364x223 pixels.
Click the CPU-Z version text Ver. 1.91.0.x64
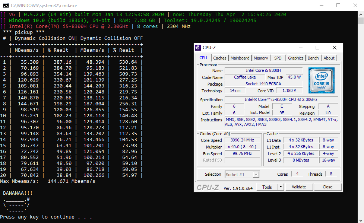238,188
